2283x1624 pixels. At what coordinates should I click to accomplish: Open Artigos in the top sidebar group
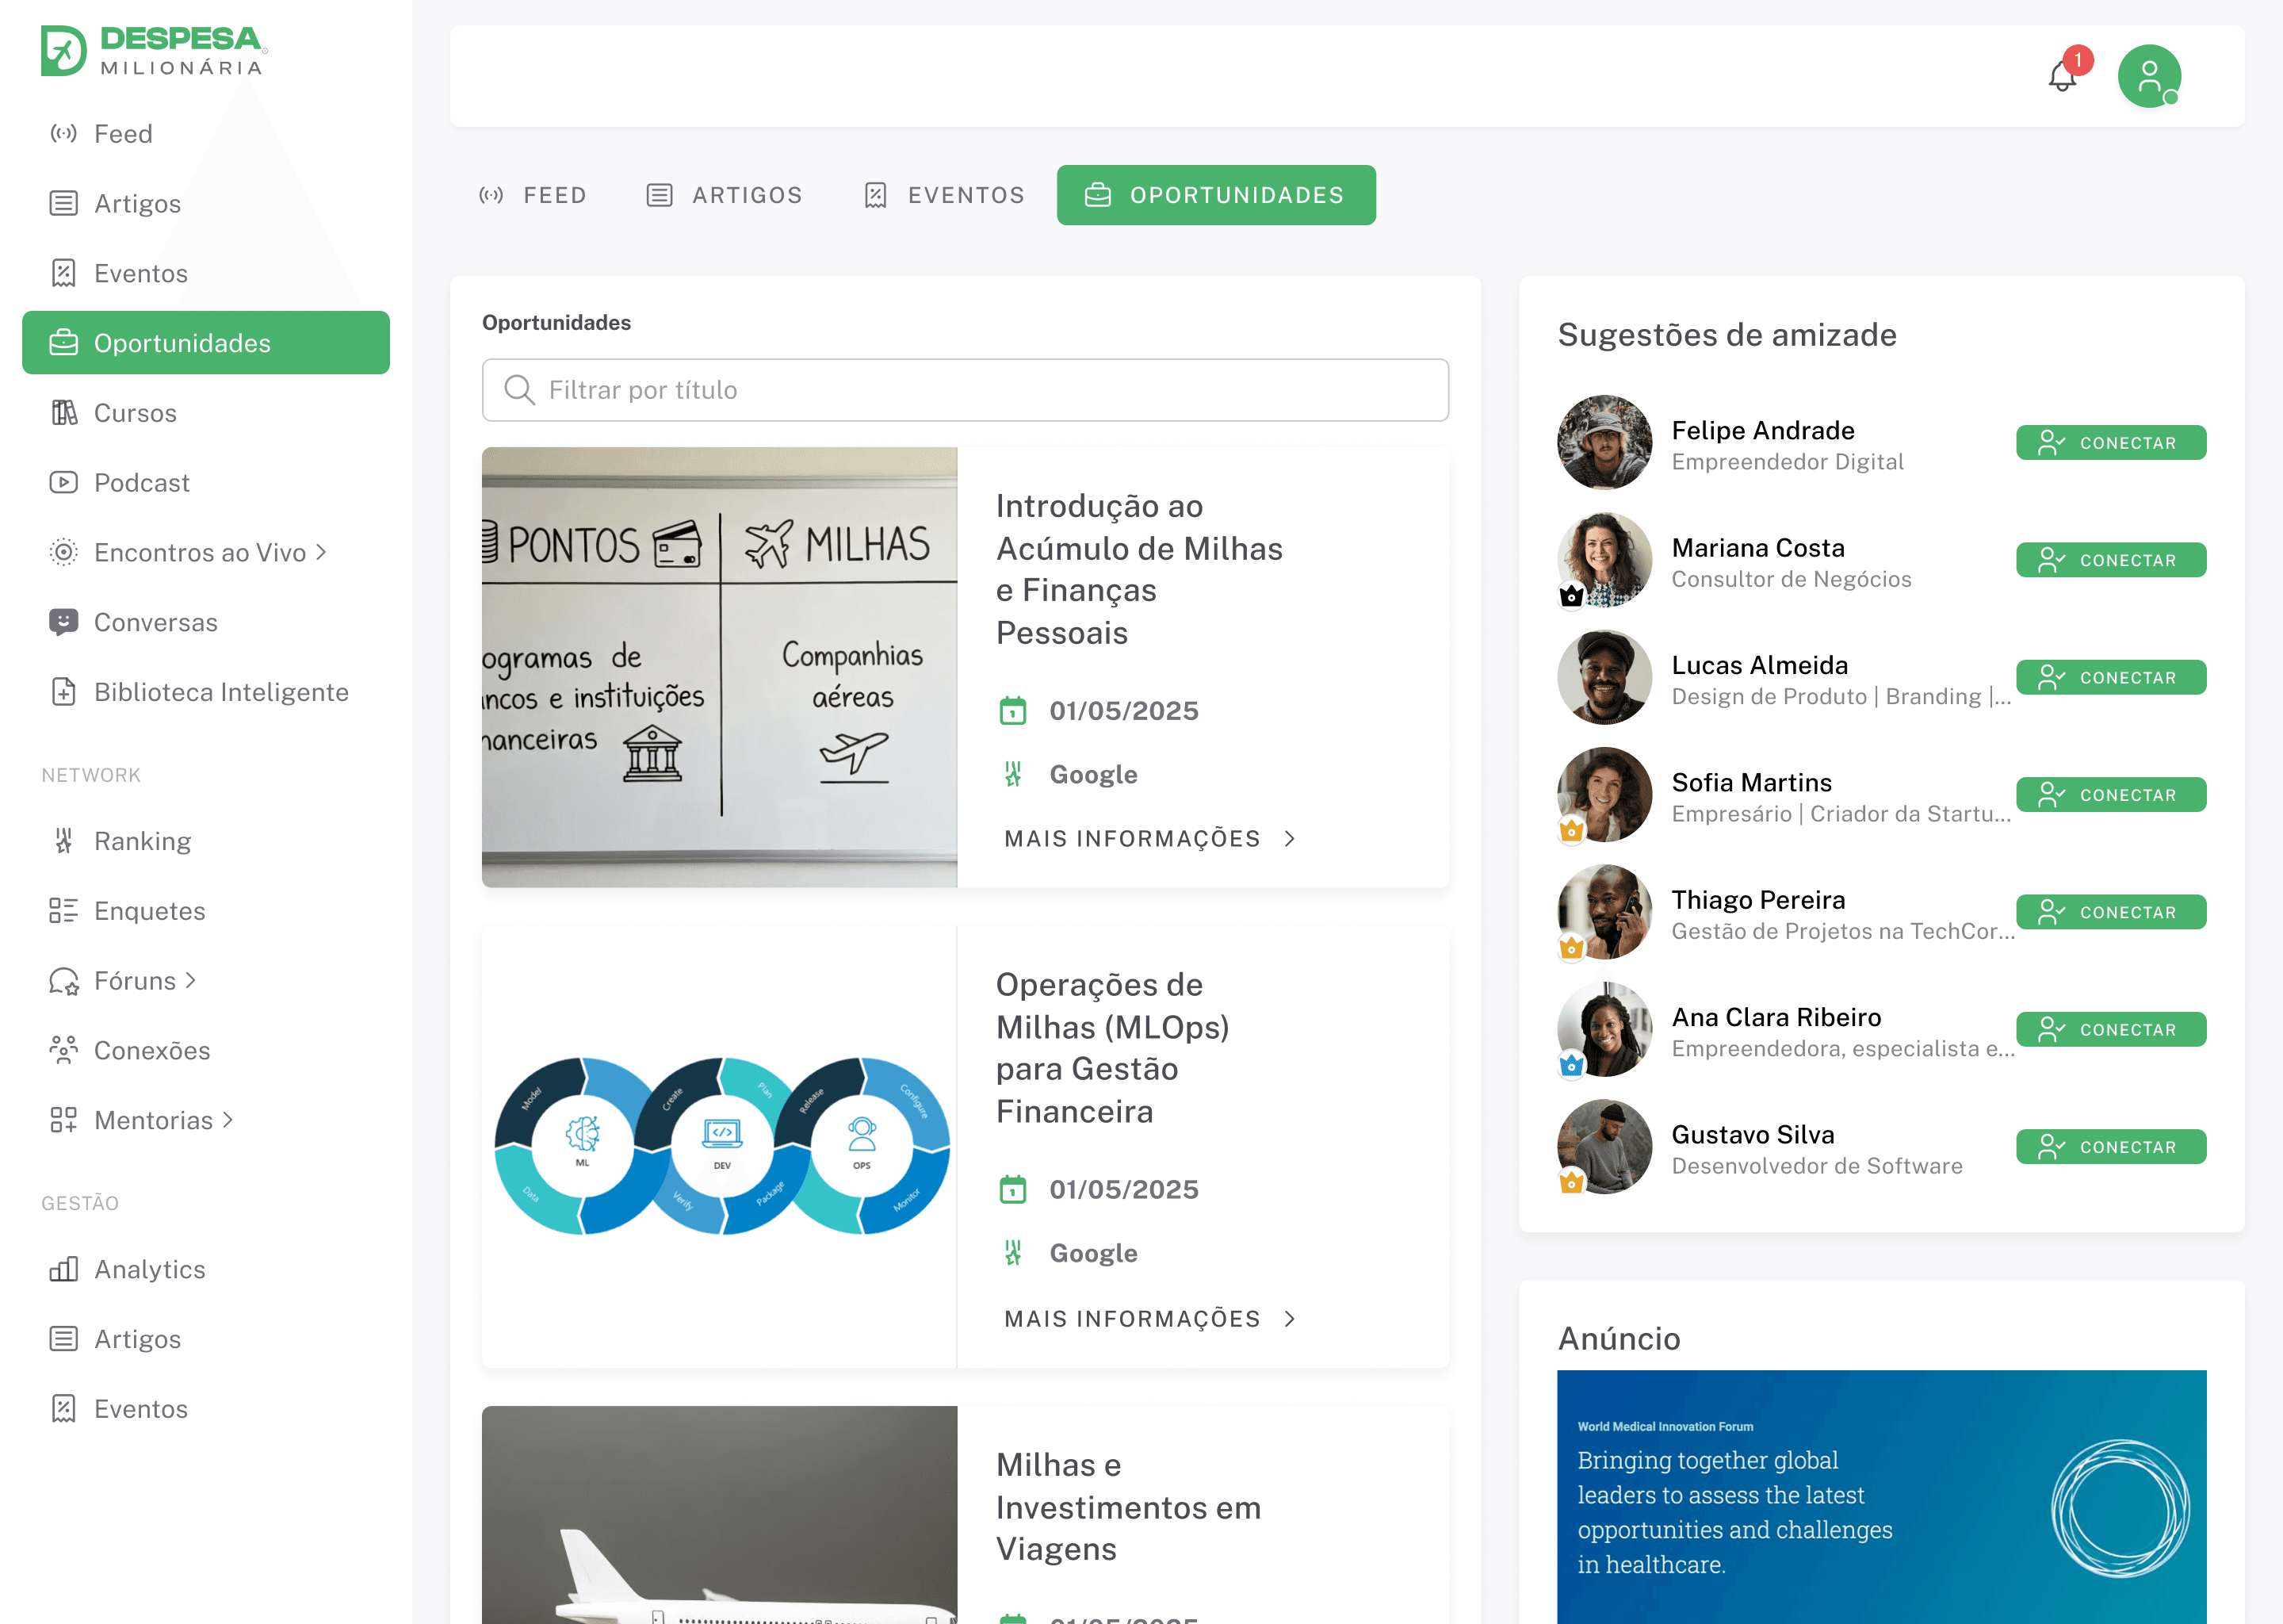206,203
